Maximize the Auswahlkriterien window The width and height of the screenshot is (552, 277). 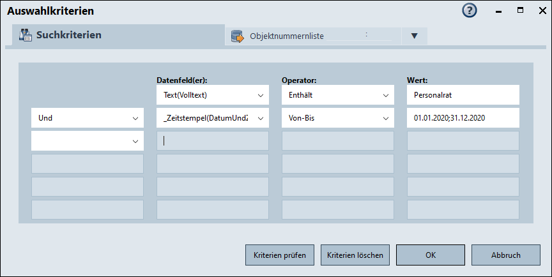[x=520, y=11]
